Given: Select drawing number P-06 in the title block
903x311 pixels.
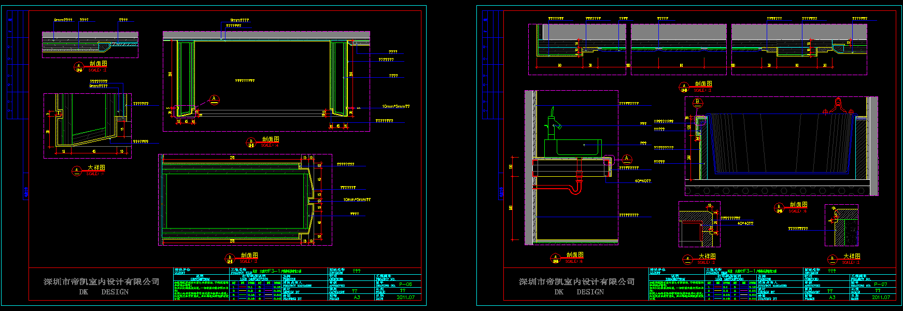Looking at the screenshot, I should pyautogui.click(x=405, y=285).
